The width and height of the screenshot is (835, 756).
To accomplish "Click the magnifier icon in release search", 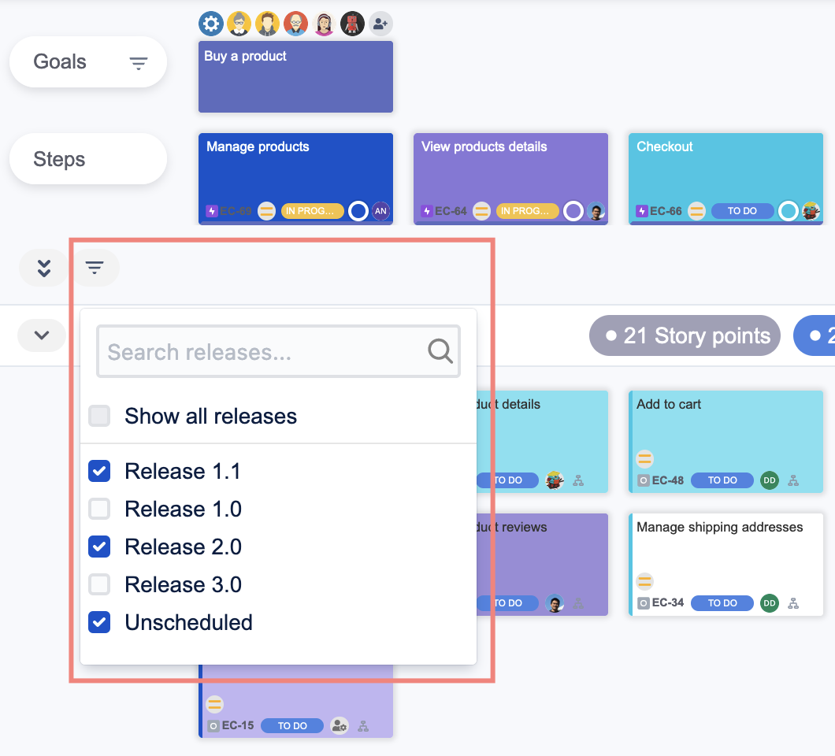I will click(x=440, y=351).
